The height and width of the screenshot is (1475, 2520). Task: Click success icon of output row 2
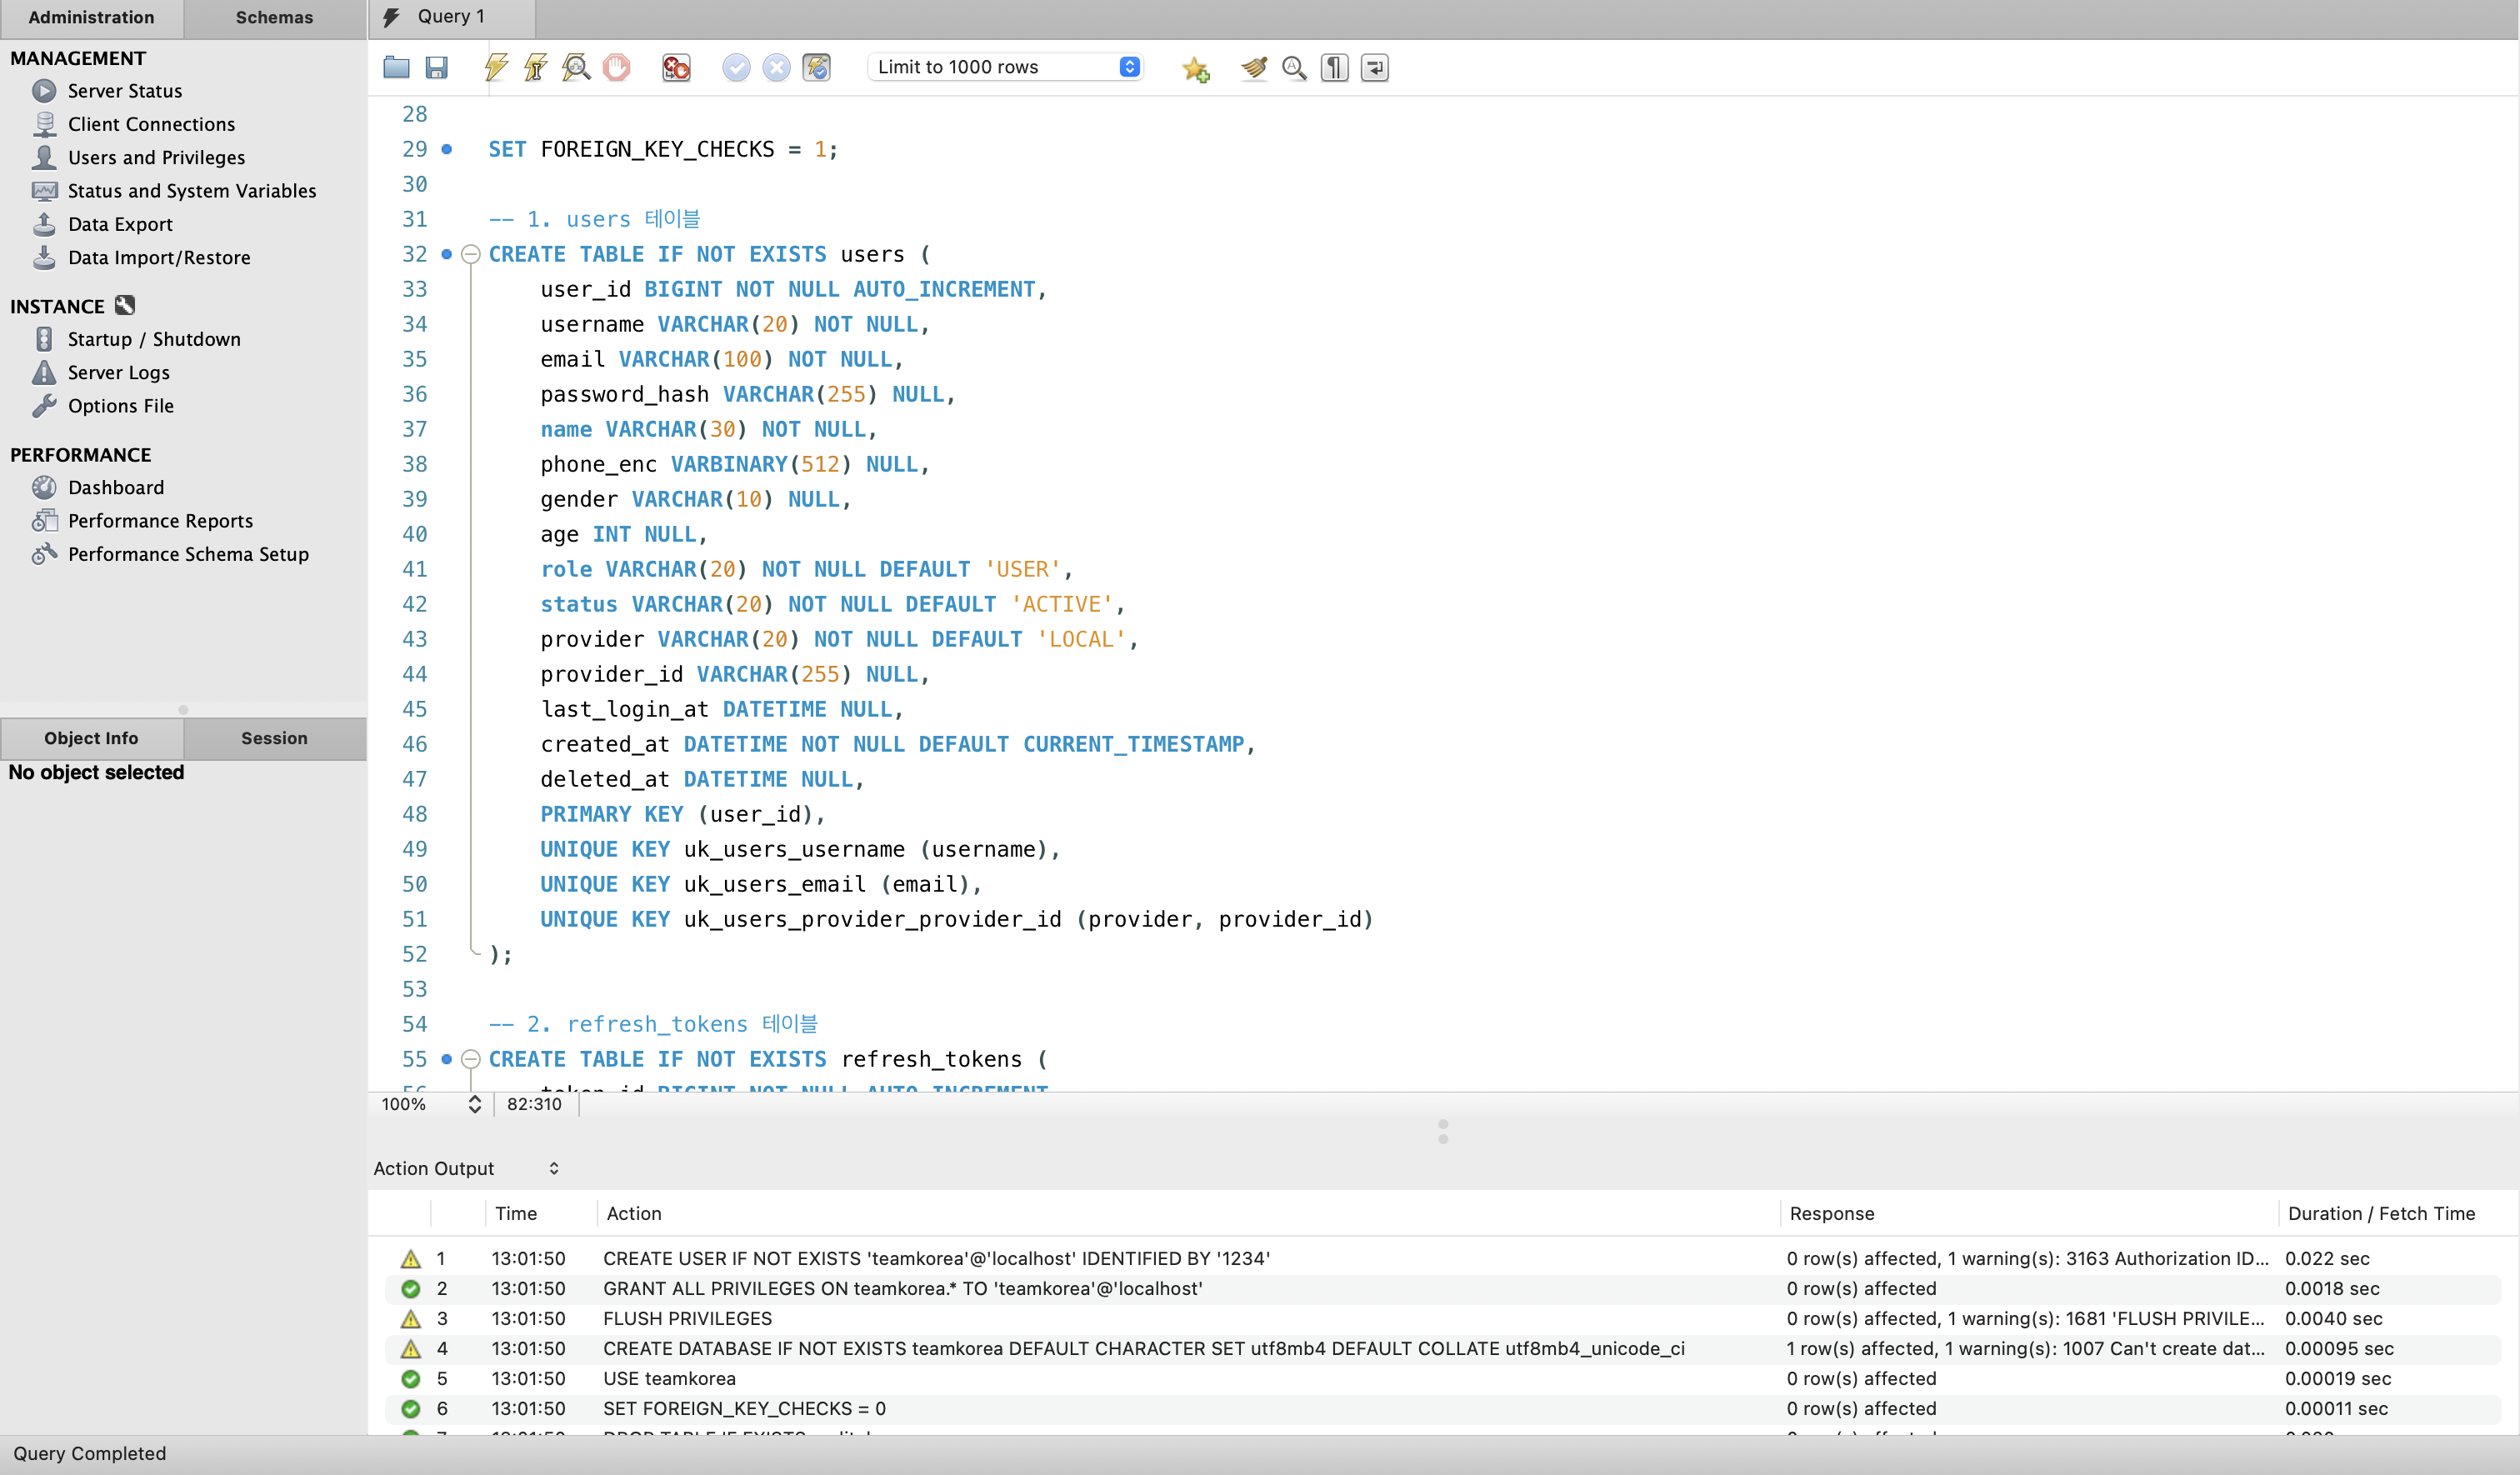410,1288
